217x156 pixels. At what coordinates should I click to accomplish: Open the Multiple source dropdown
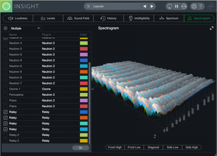pos(25,28)
